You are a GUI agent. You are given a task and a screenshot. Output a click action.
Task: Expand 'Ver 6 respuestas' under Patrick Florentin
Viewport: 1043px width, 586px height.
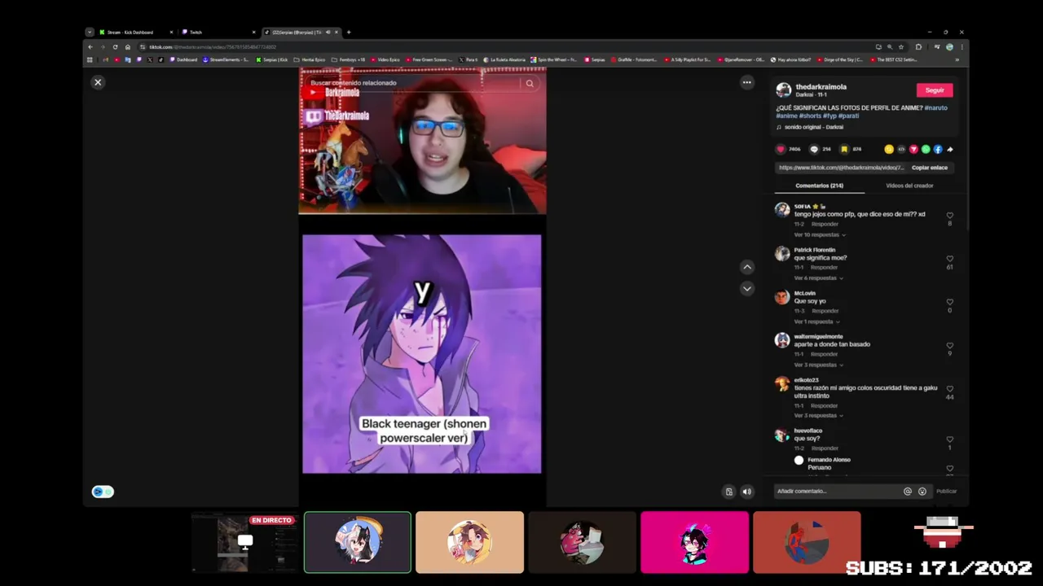pos(818,278)
